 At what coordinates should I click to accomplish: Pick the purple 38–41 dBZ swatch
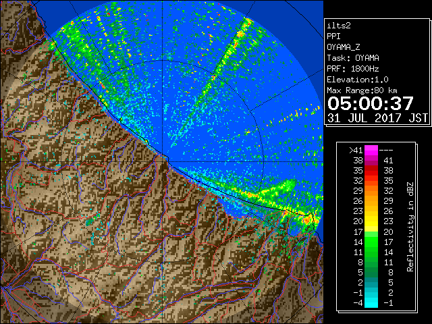371,161
